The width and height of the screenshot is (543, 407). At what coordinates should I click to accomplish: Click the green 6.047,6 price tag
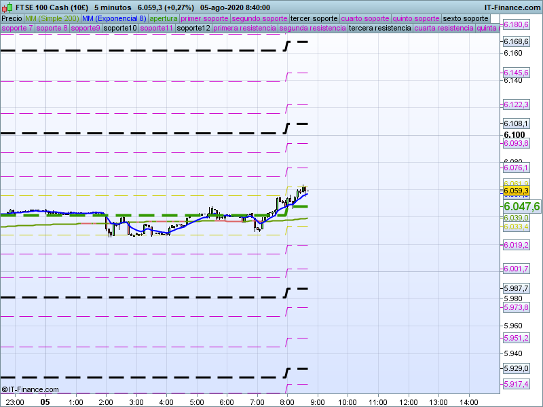click(521, 206)
